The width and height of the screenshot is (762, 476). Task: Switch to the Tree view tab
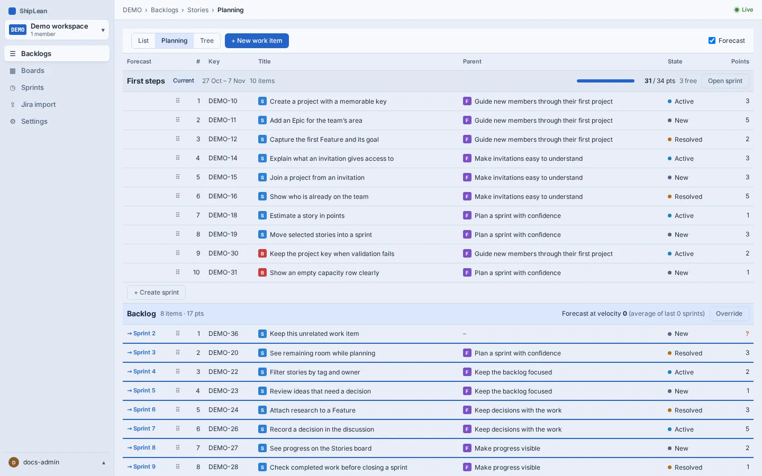207,41
